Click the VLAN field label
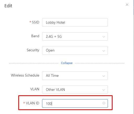 [x=35, y=89]
